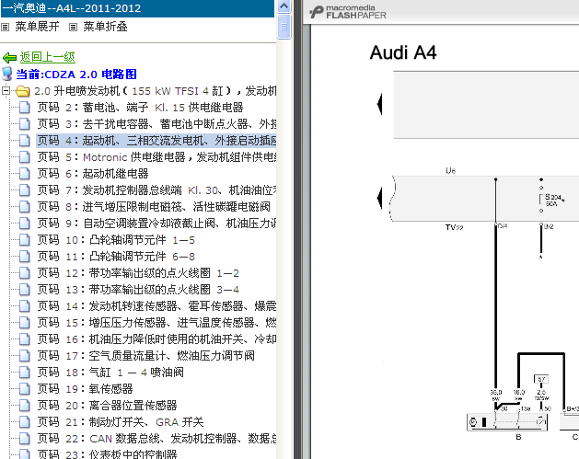Viewport: 579px width, 459px height.
Task: Open 页码 22: CAN 数据总线
Action: pyautogui.click(x=156, y=439)
